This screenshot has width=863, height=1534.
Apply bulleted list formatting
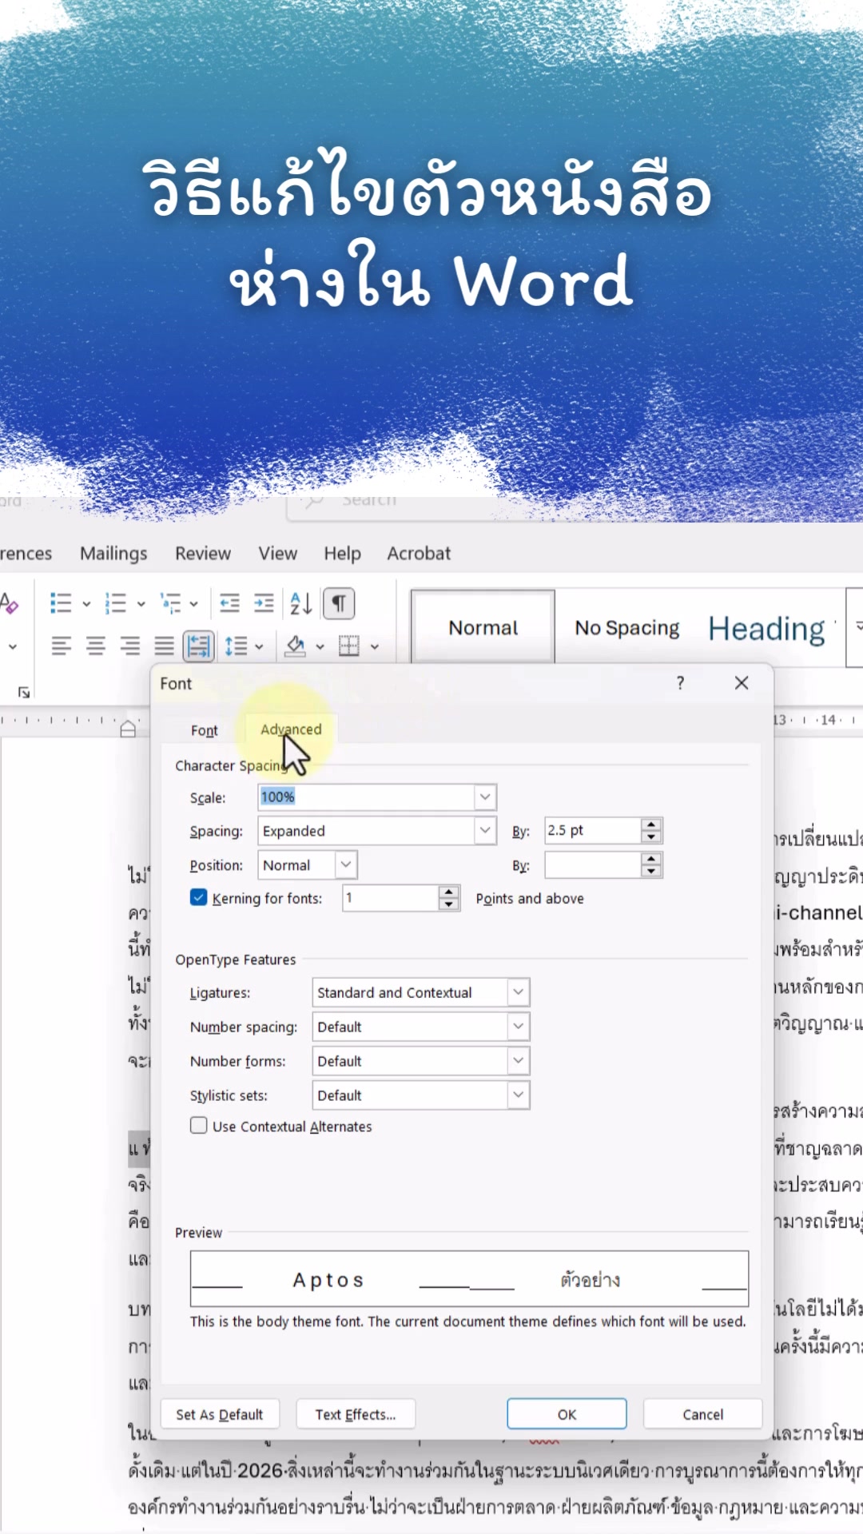(61, 603)
